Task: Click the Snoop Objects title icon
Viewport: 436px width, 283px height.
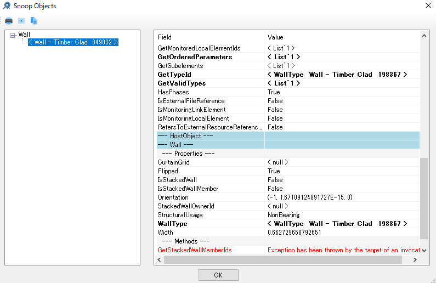Action: click(7, 6)
